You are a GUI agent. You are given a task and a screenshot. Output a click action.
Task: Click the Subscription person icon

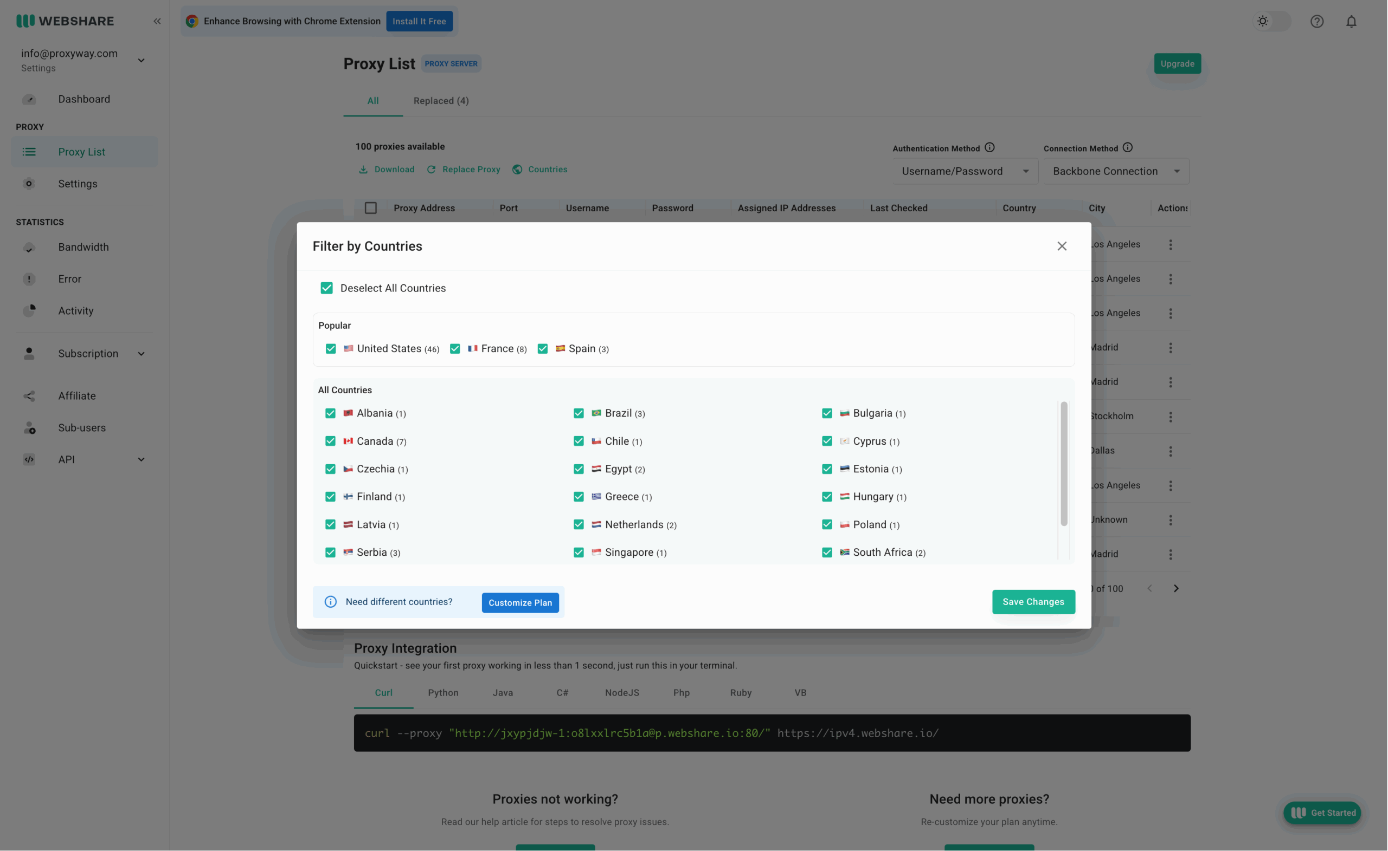[29, 354]
